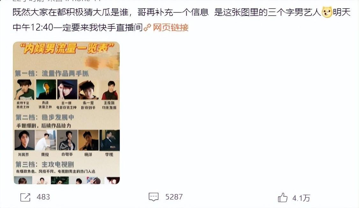The height and width of the screenshot is (208, 359).
Task: Open the 网页链接 hyperlink
Action: (x=171, y=27)
